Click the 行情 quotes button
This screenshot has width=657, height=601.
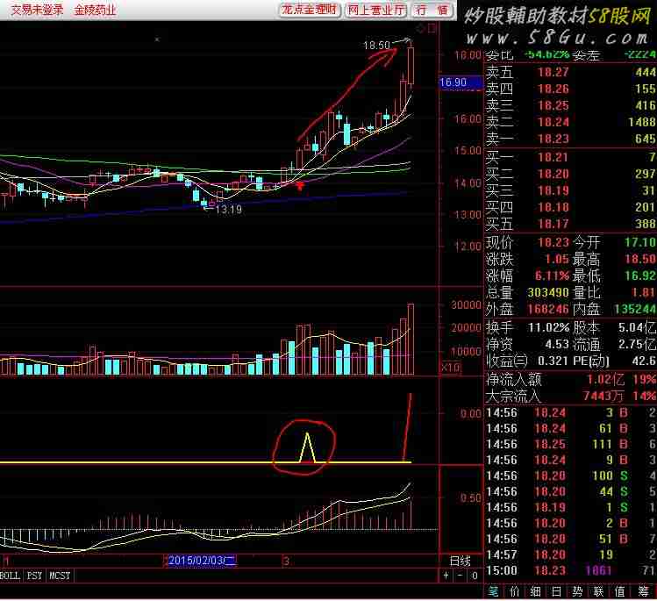(432, 10)
